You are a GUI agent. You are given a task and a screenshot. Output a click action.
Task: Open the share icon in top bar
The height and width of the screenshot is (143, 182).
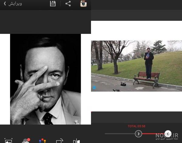[68, 4]
